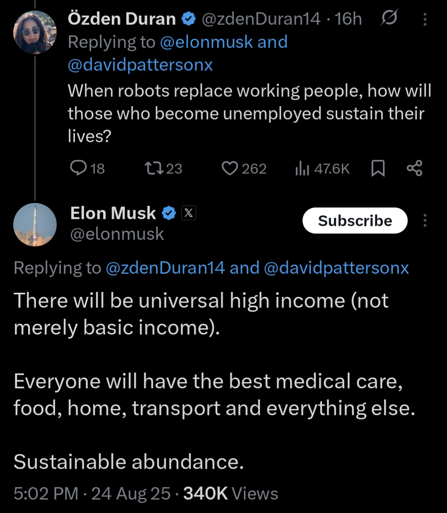Like Özden Duran's question tweet
Image resolution: width=447 pixels, height=513 pixels.
(x=230, y=168)
